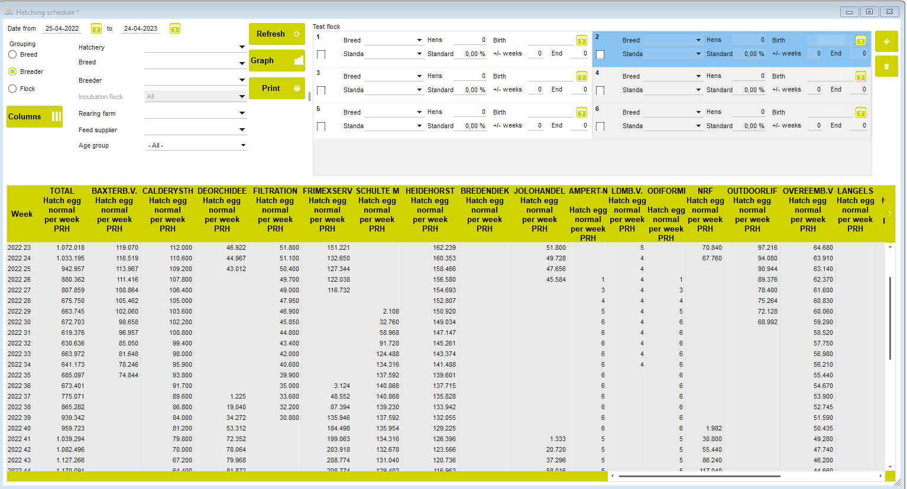The height and width of the screenshot is (489, 907).
Task: Delete test flock using trash icon
Action: [x=886, y=67]
